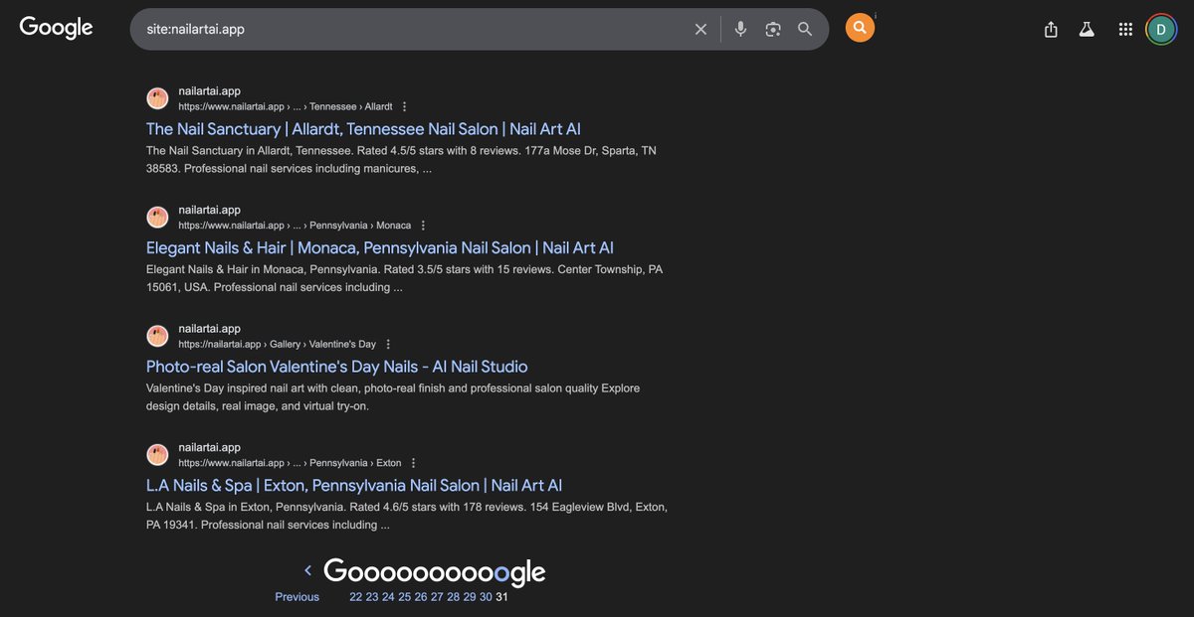Click favicon of Elegant Nails & Hair result
The image size is (1194, 617).
pos(157,218)
